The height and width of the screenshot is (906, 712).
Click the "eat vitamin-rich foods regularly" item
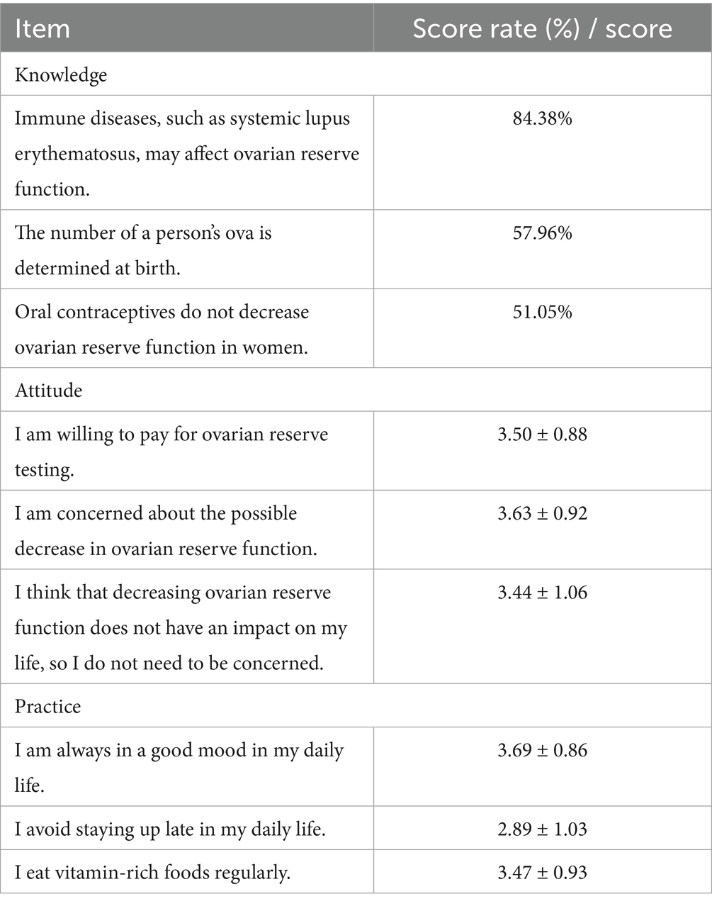152,872
